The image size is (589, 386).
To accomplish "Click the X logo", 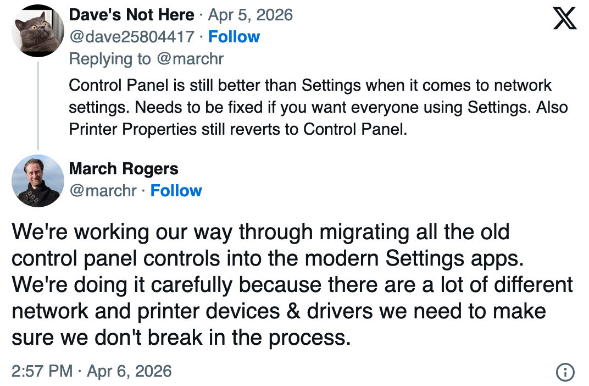I will click(565, 18).
